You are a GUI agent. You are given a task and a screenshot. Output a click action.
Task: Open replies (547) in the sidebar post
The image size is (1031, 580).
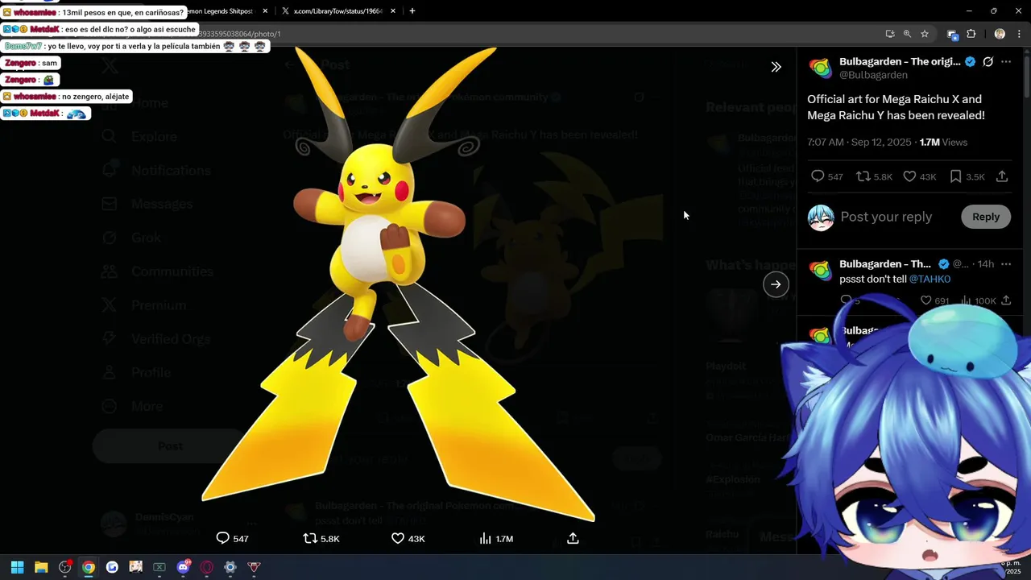(826, 176)
